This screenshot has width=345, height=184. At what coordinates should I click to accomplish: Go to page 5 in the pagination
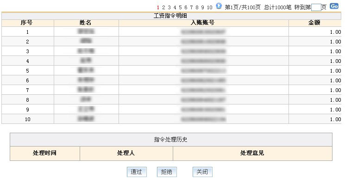[x=180, y=7]
